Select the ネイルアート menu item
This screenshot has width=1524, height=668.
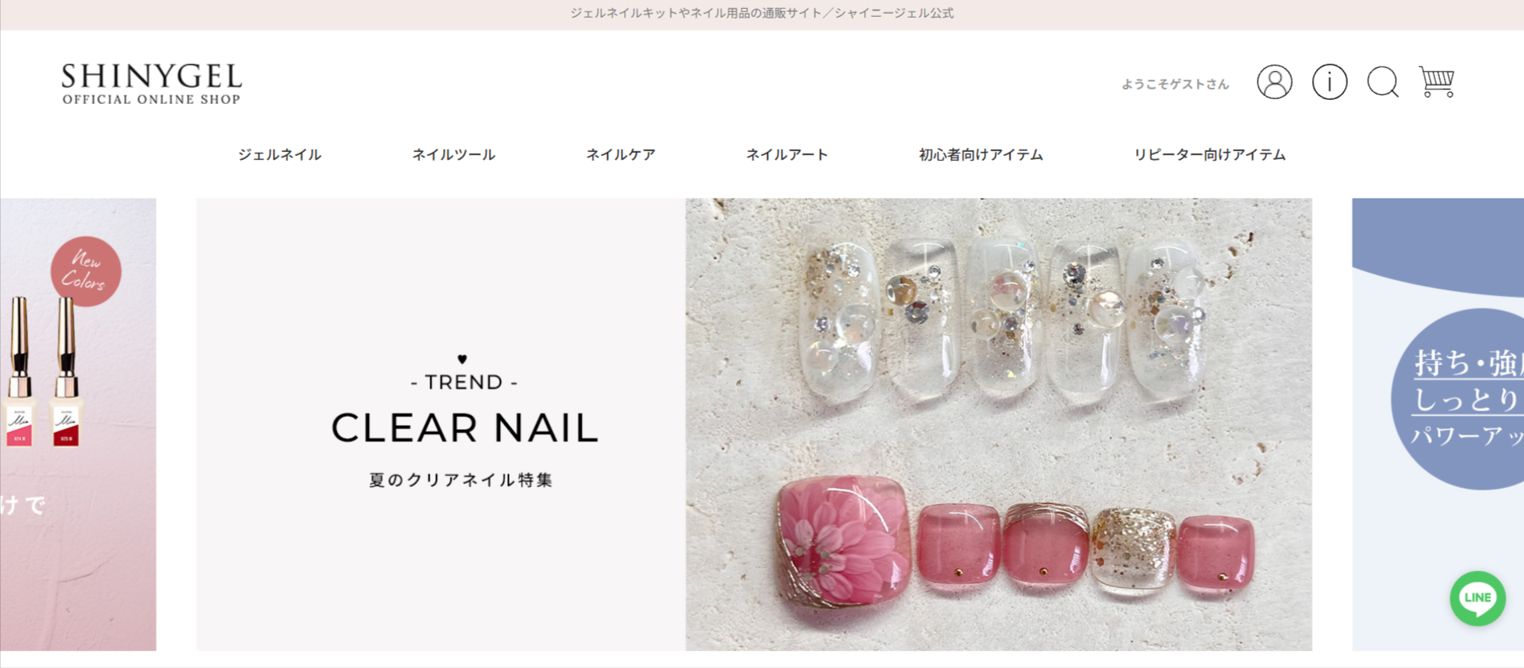tap(787, 154)
